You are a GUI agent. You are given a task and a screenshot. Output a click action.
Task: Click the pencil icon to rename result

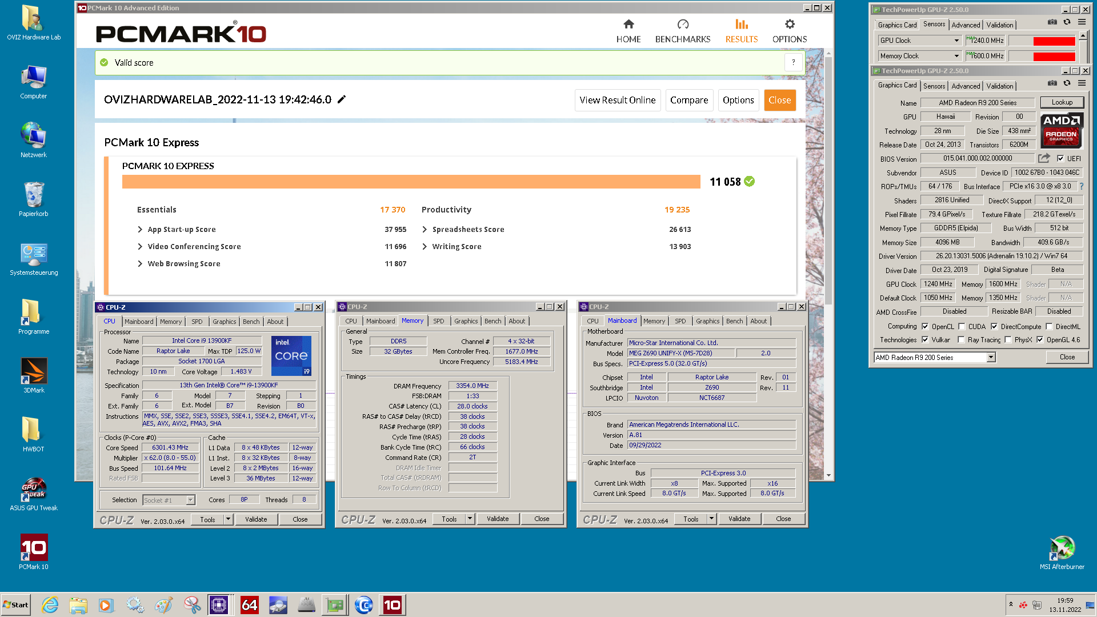point(342,99)
